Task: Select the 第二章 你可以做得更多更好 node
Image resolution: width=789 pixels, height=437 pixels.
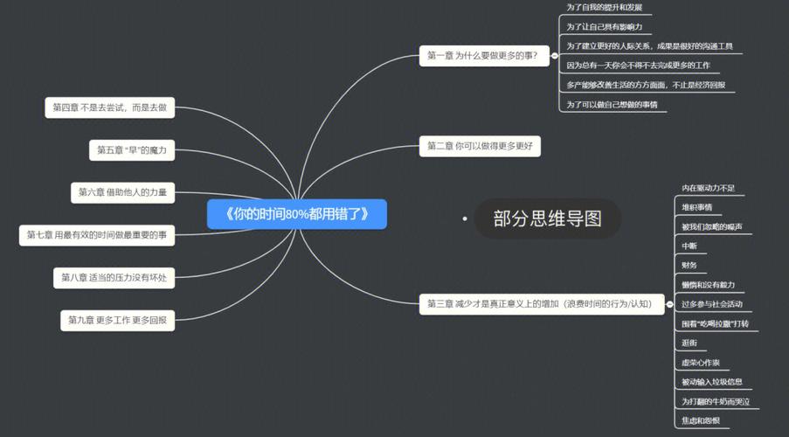Action: point(480,146)
